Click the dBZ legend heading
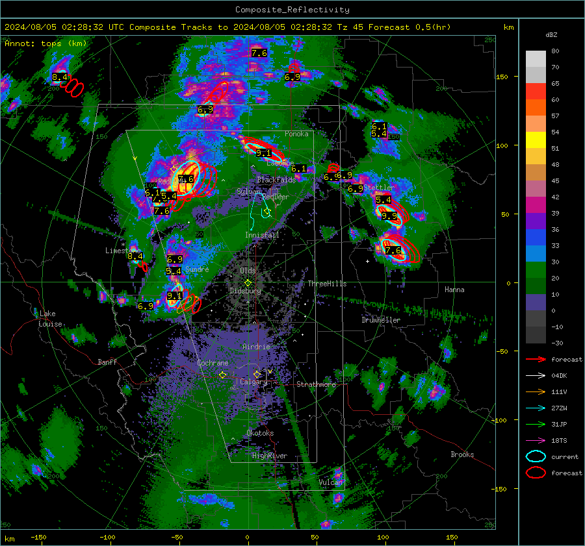Image resolution: width=585 pixels, height=546 pixels. coord(551,35)
